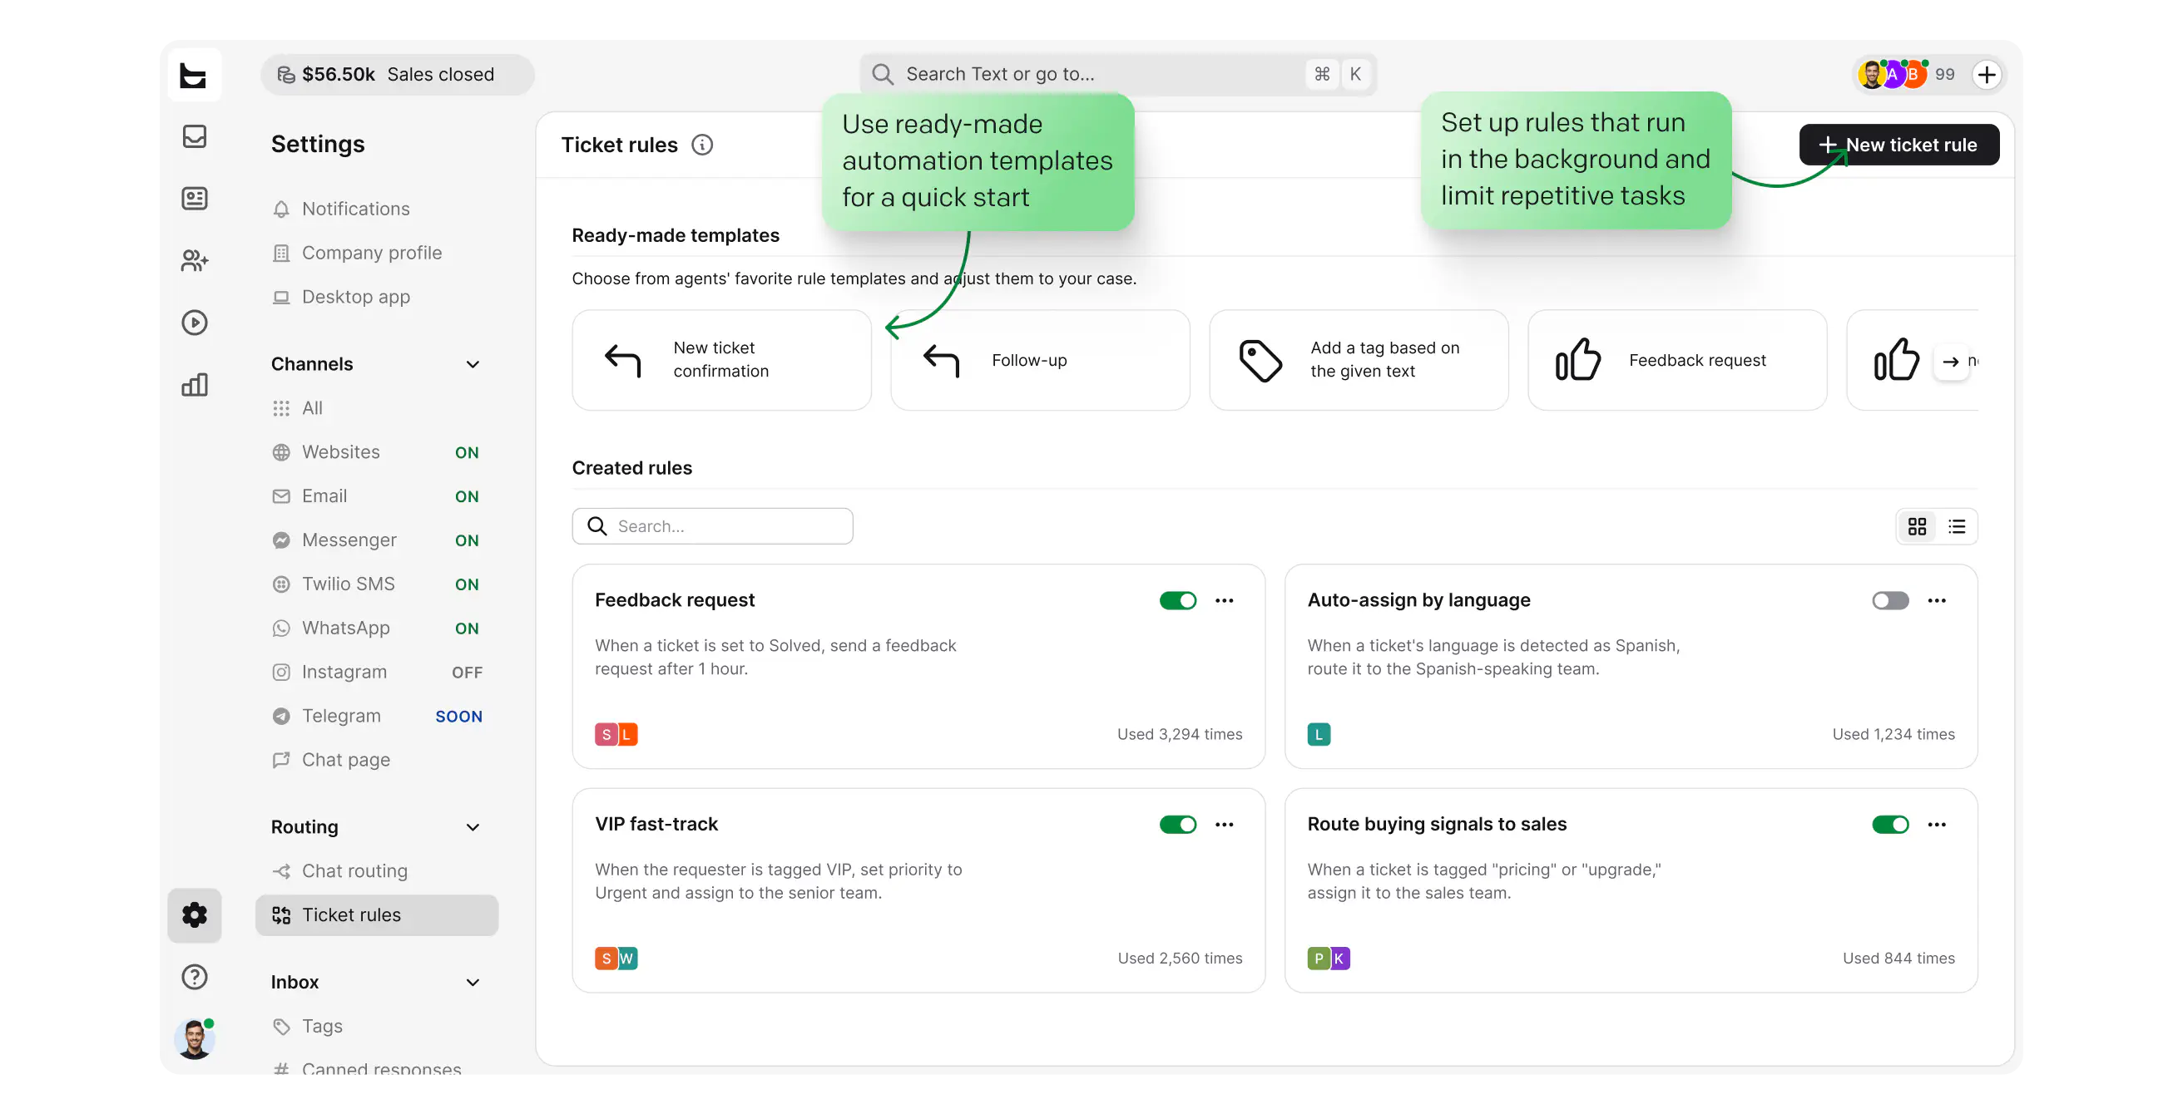Viewport: 2183px width, 1114px height.
Task: Open Messenger channel settings
Action: coord(376,540)
